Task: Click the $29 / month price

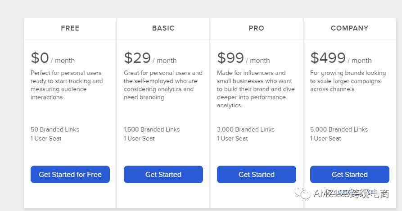Action: click(150, 58)
